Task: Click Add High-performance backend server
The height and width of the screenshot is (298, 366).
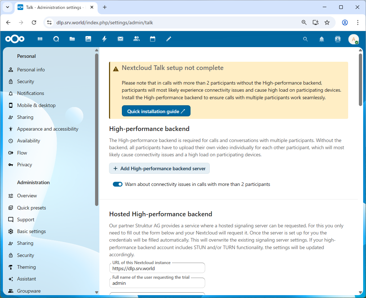Action: pos(159,168)
